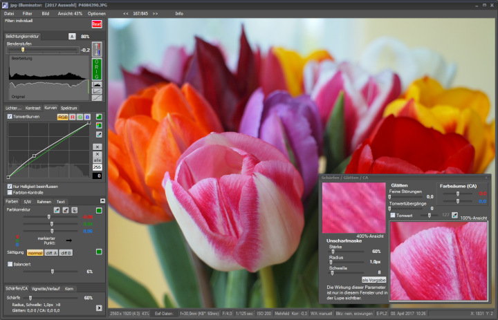Click the 100%-Ansicht preview image
The image size is (498, 320).
tap(439, 261)
